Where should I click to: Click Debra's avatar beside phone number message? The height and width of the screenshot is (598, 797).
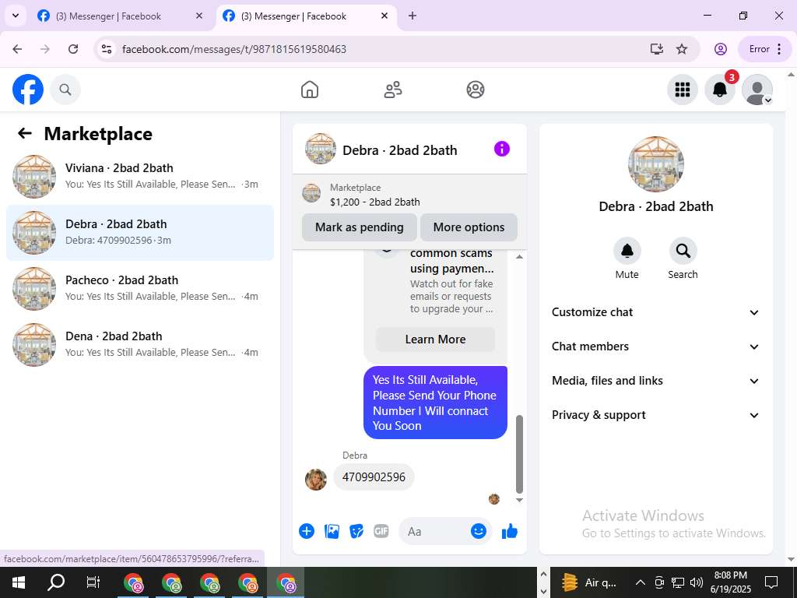pos(316,480)
